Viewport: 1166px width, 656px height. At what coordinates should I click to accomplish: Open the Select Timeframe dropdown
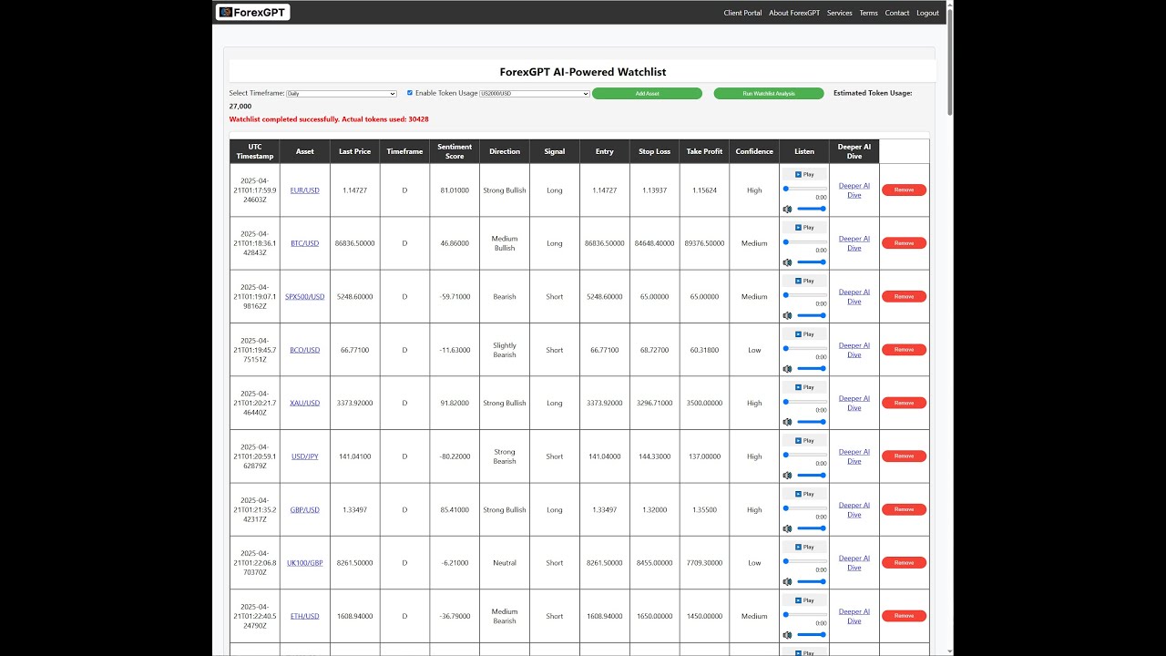click(342, 94)
